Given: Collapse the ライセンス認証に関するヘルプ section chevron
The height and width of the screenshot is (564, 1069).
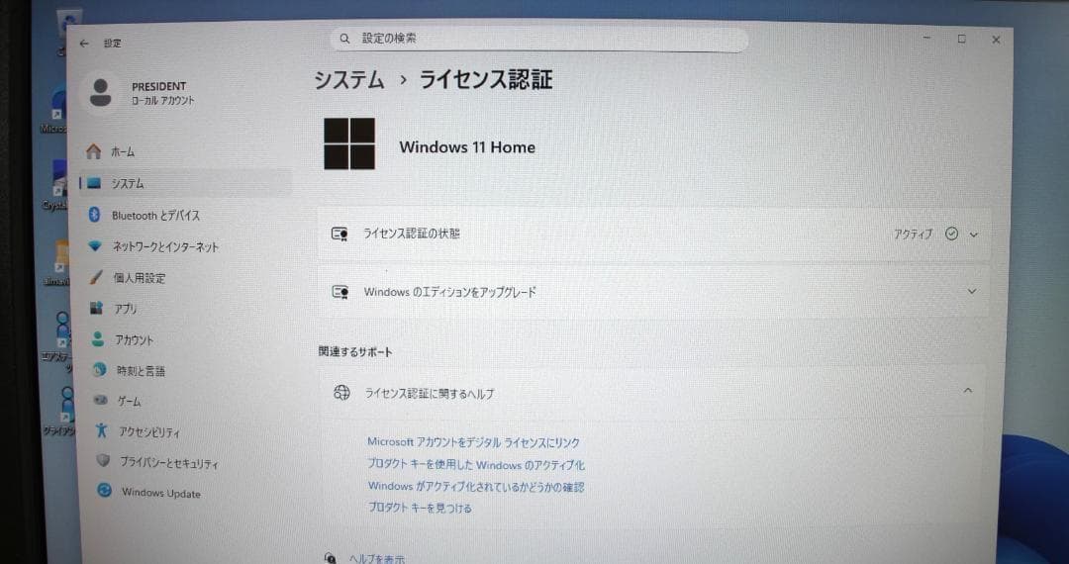Looking at the screenshot, I should coord(967,390).
